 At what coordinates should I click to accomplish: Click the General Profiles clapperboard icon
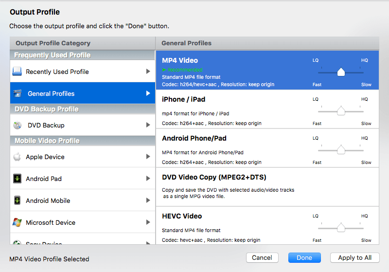point(18,93)
